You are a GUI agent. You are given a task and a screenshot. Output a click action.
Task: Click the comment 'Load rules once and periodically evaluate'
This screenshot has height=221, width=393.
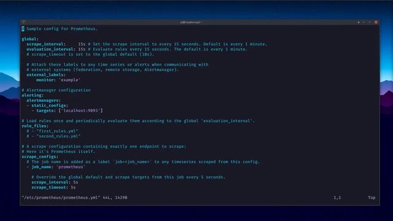(138, 121)
